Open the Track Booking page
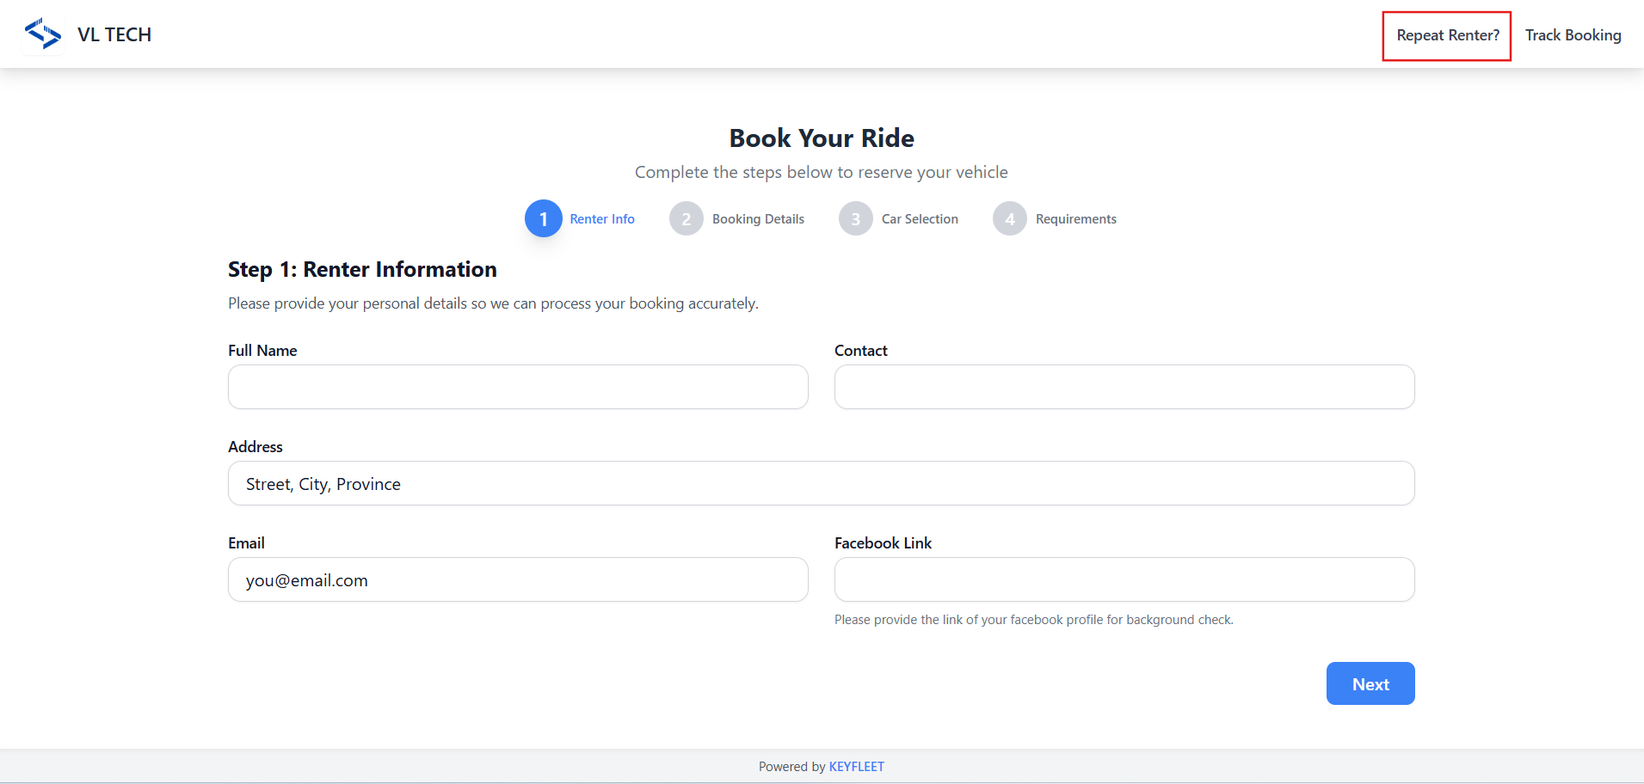 [x=1573, y=35]
